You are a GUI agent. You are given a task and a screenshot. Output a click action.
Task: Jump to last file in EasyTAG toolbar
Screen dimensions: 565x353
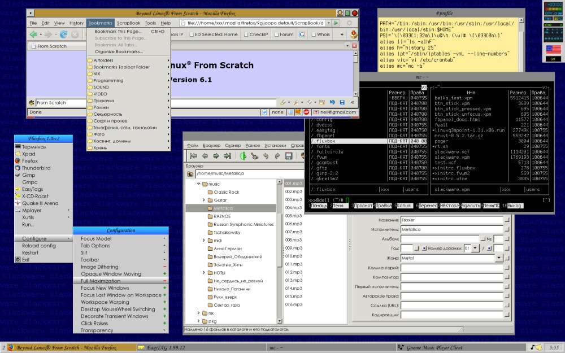tap(227, 156)
